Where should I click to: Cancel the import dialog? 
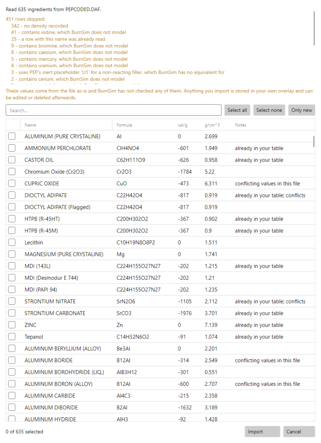click(299, 432)
